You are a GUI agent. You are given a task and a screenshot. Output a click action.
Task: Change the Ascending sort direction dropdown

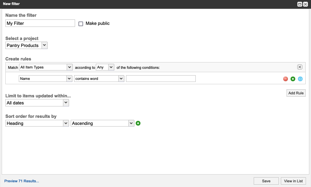point(103,123)
